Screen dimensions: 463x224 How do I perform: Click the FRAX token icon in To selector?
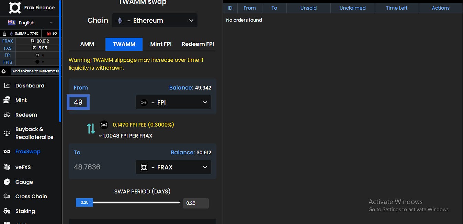click(144, 167)
